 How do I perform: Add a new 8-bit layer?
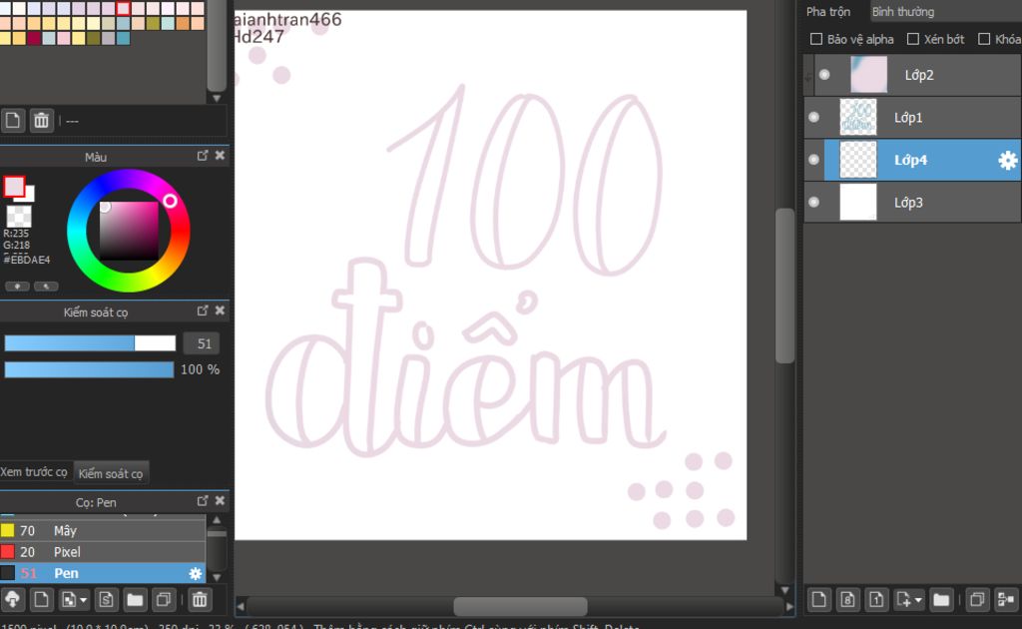click(847, 599)
